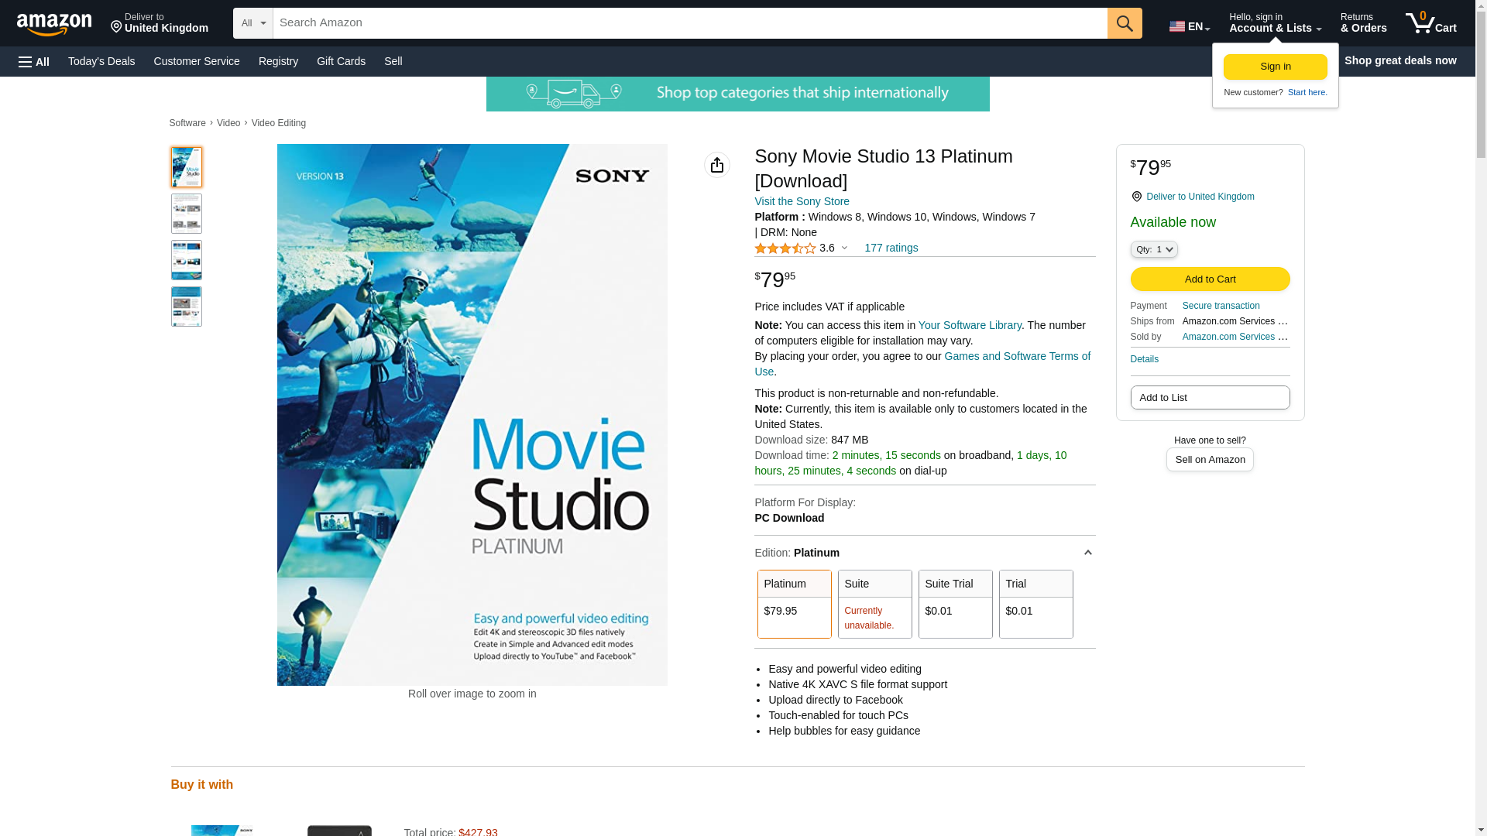This screenshot has height=836, width=1487.
Task: Collapse the Edition Platinum section chevron
Action: tap(1087, 553)
